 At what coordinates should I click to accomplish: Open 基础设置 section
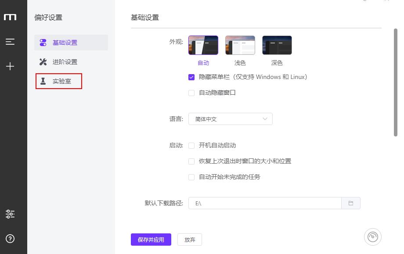coord(71,43)
